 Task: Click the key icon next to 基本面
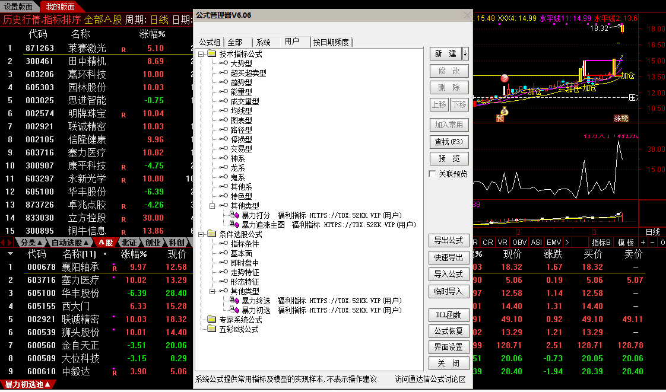(224, 253)
